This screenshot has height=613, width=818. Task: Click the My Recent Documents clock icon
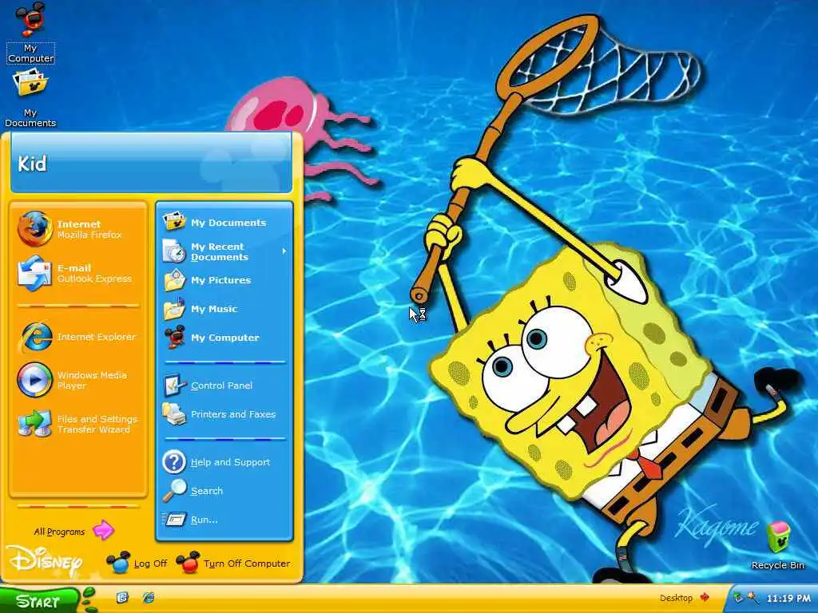pyautogui.click(x=174, y=251)
